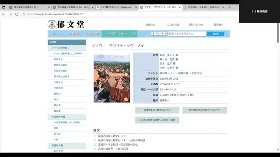Open a new browser tab

pyautogui.click(x=229, y=7)
